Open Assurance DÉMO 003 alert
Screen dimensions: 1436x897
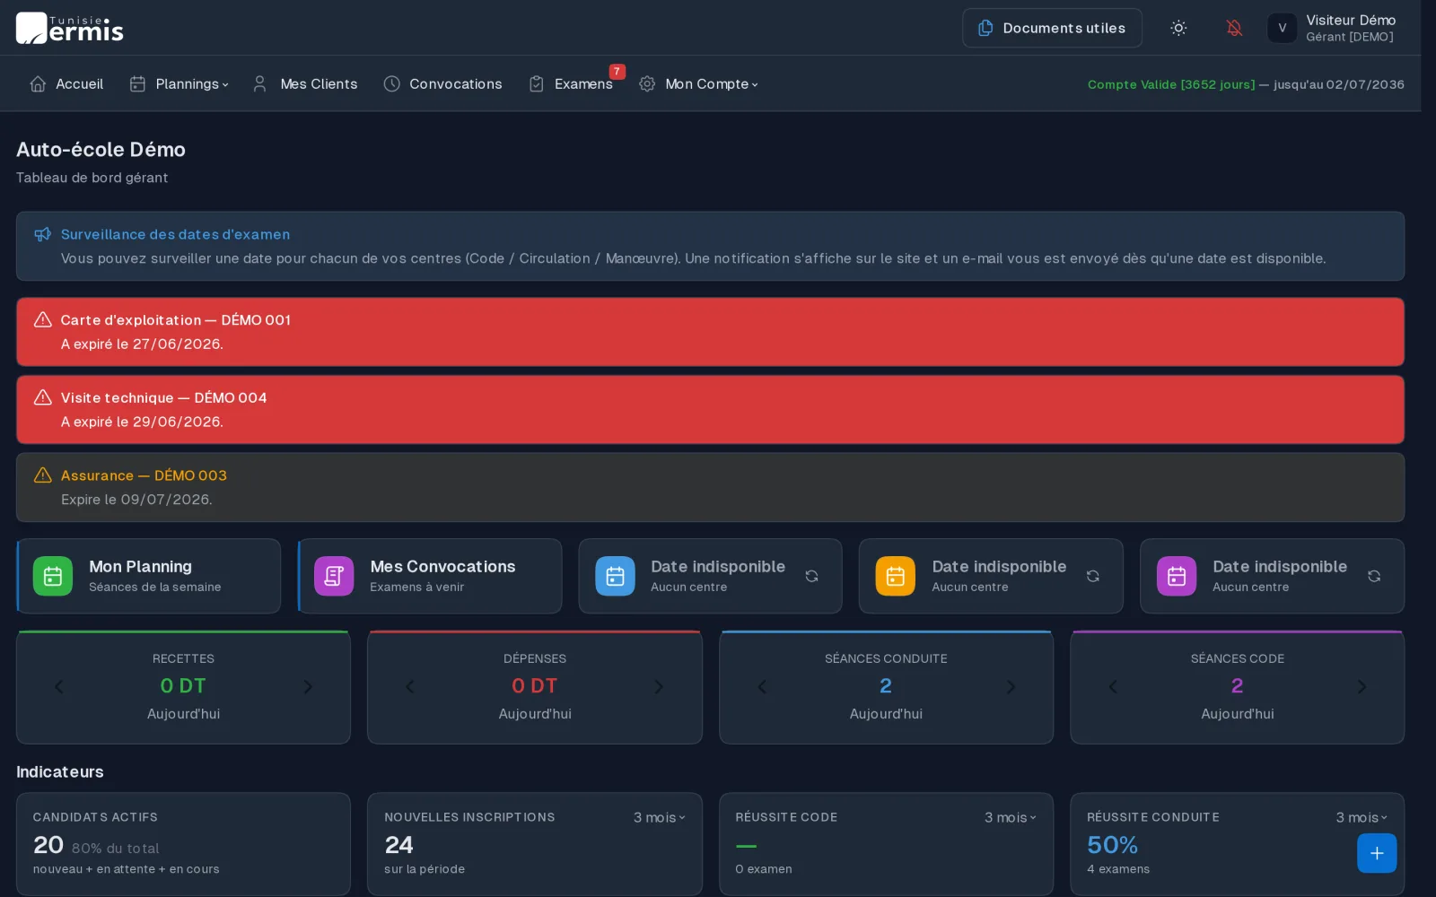click(710, 487)
